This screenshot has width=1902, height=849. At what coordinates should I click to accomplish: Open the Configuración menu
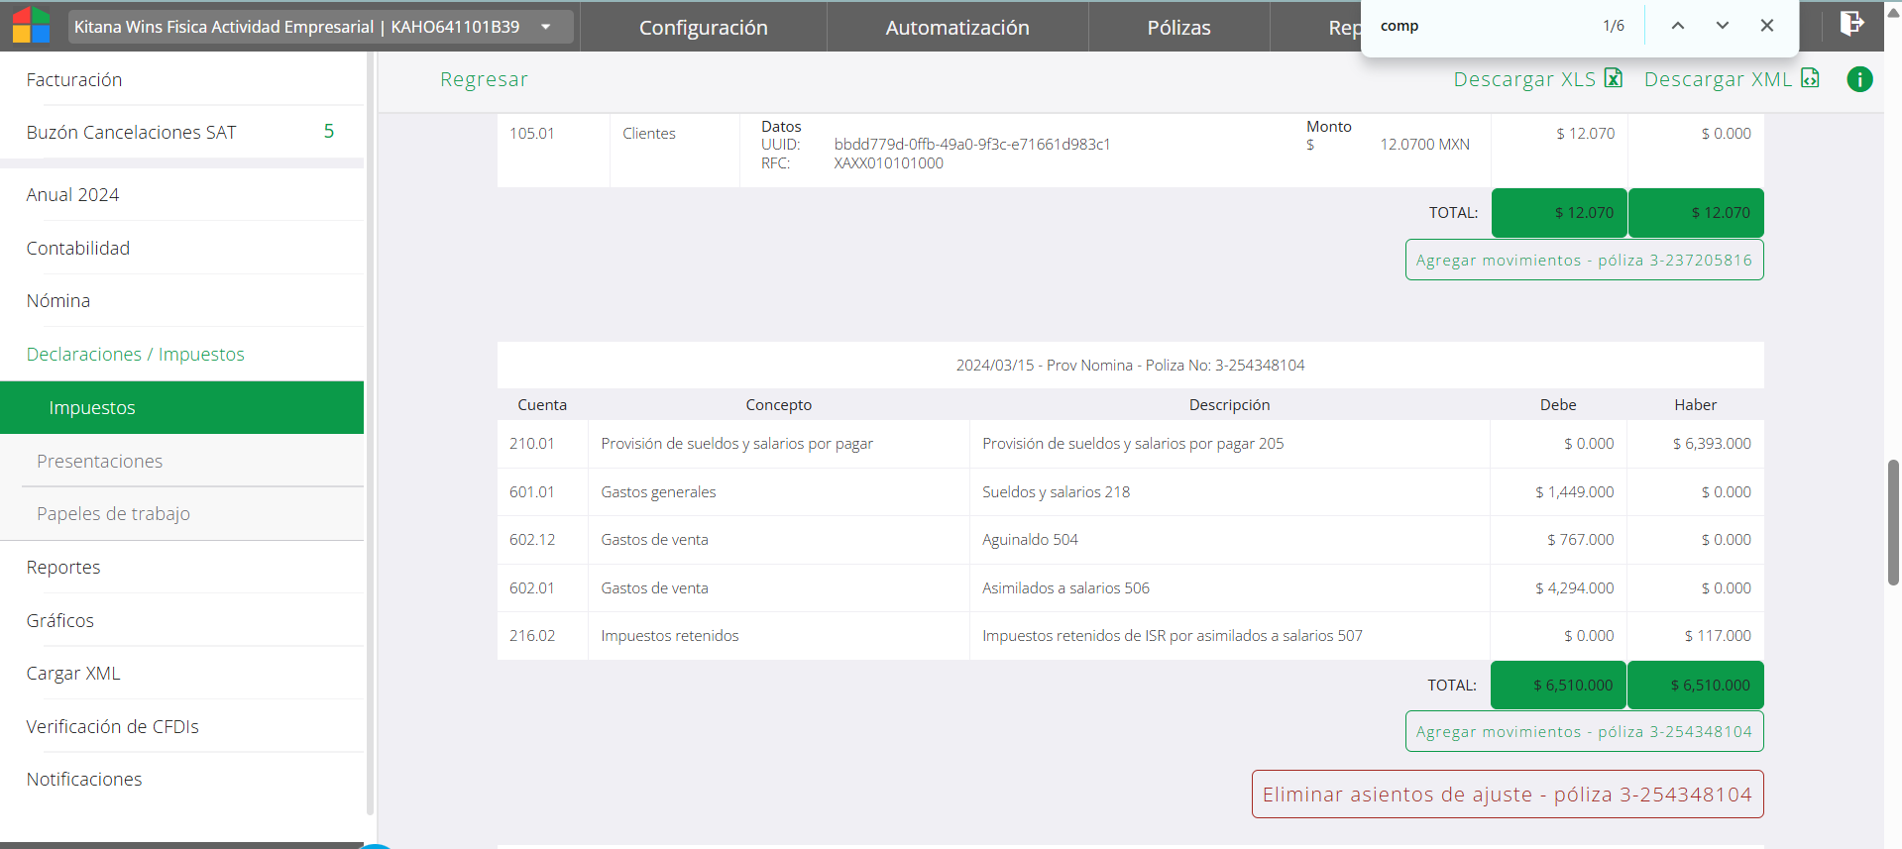703,28
